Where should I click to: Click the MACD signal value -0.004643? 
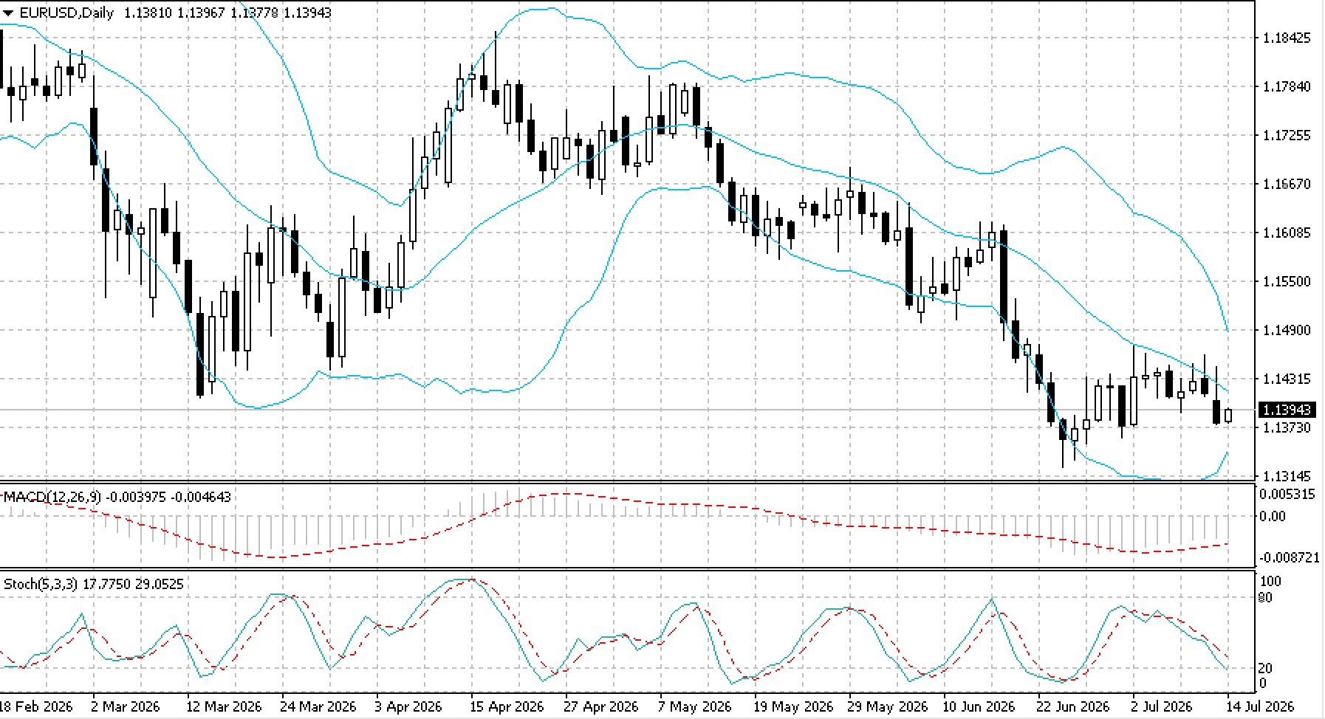click(x=201, y=497)
